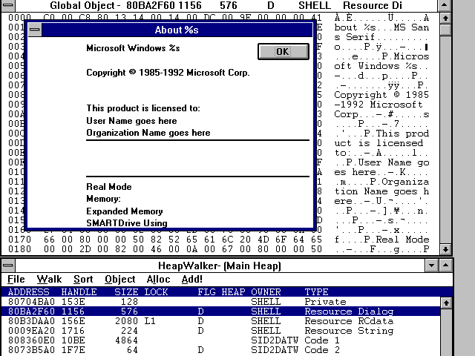Click the Add! menu command
The width and height of the screenshot is (475, 356).
coord(191,280)
